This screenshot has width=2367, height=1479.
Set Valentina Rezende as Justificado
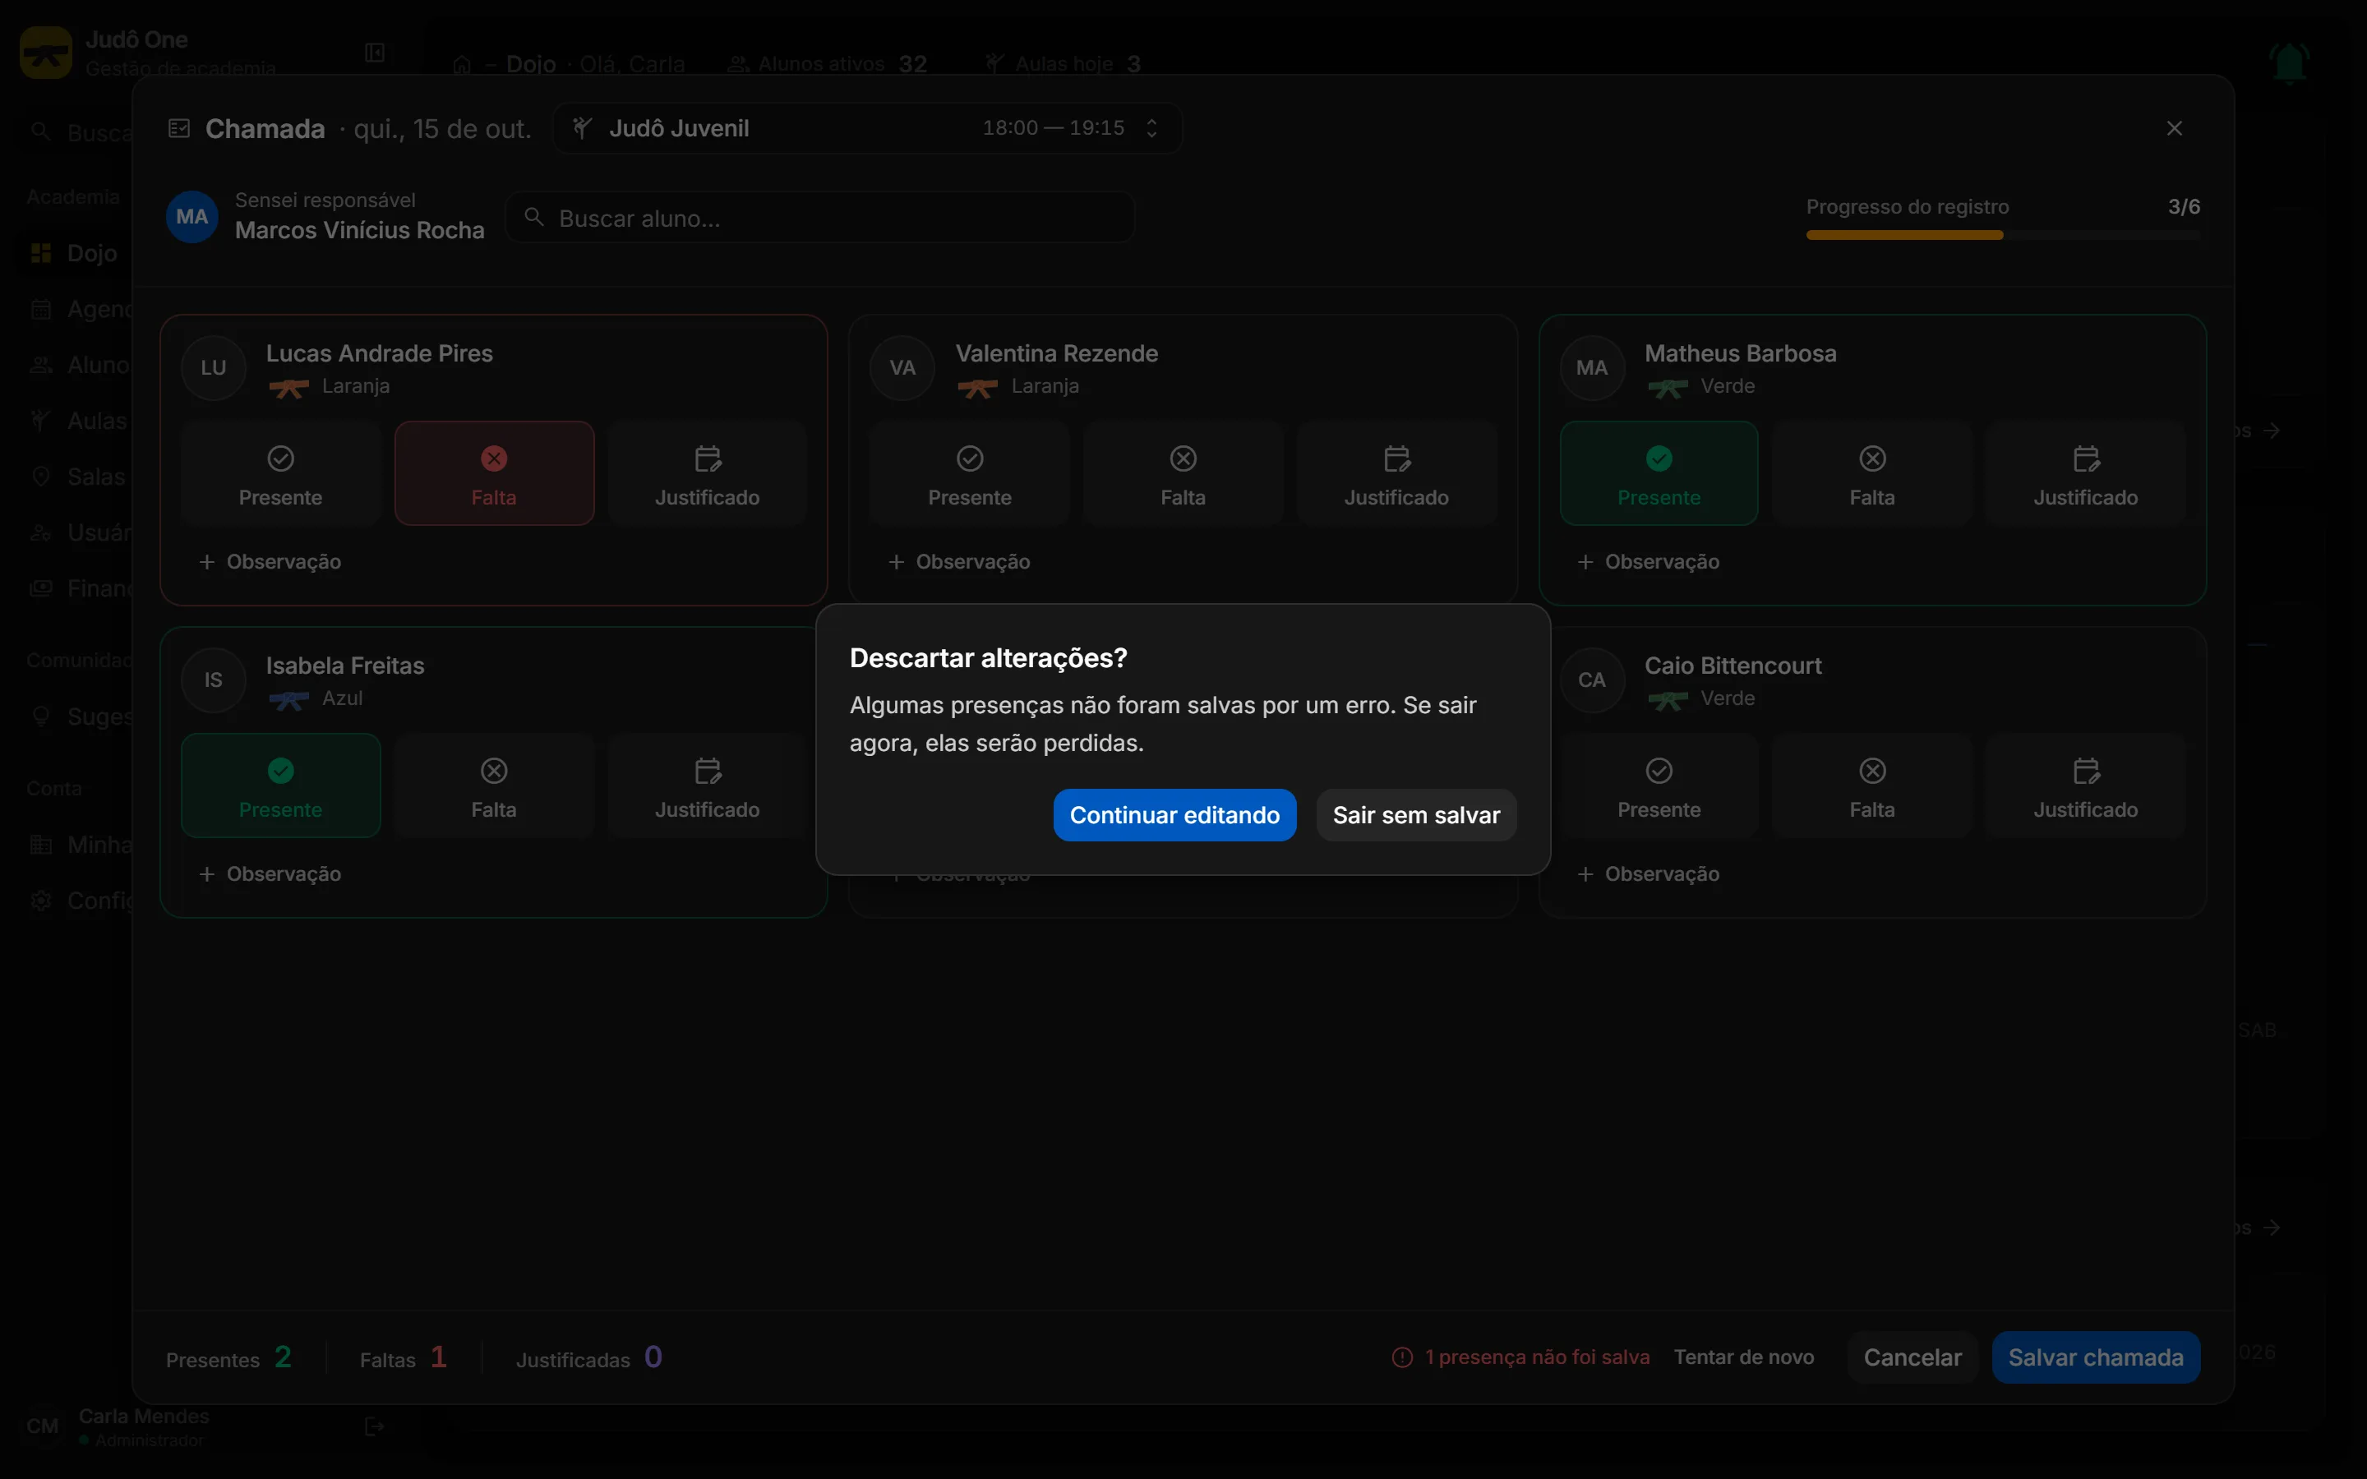1396,473
